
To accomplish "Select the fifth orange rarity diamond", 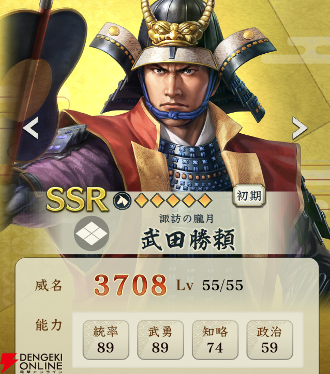I will point(205,201).
